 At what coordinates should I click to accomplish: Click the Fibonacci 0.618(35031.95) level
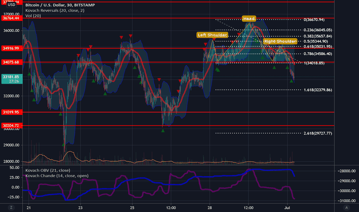tap(318, 47)
